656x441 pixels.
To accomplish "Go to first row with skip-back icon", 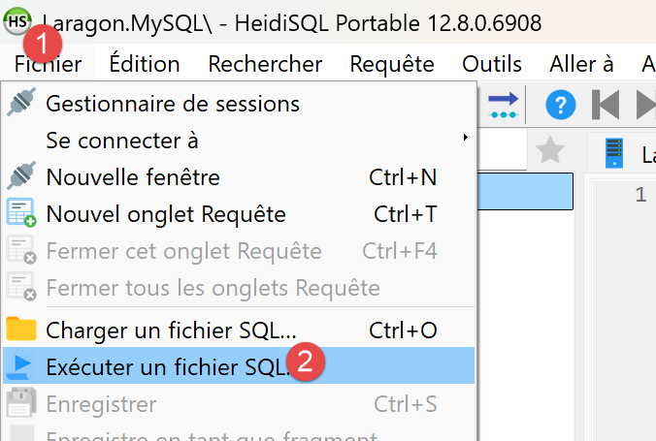I will [606, 105].
